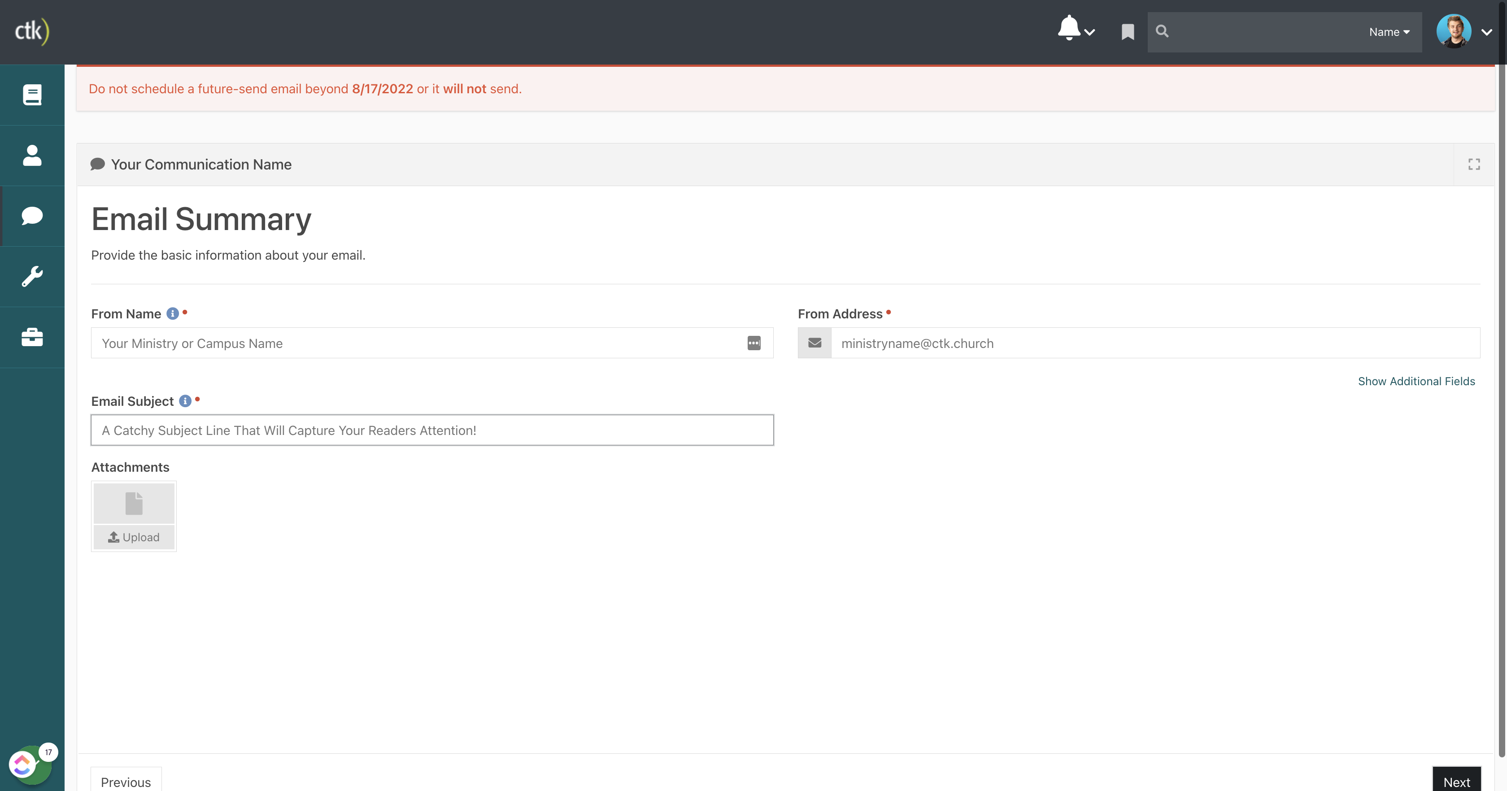1507x791 pixels.
Task: Click the From Name info icon
Action: point(173,313)
